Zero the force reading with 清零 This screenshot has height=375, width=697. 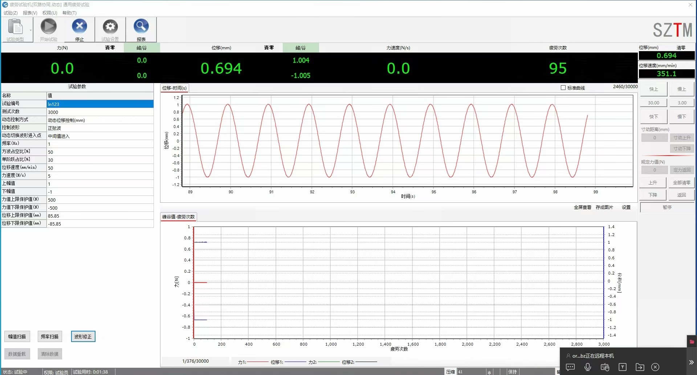tap(110, 48)
